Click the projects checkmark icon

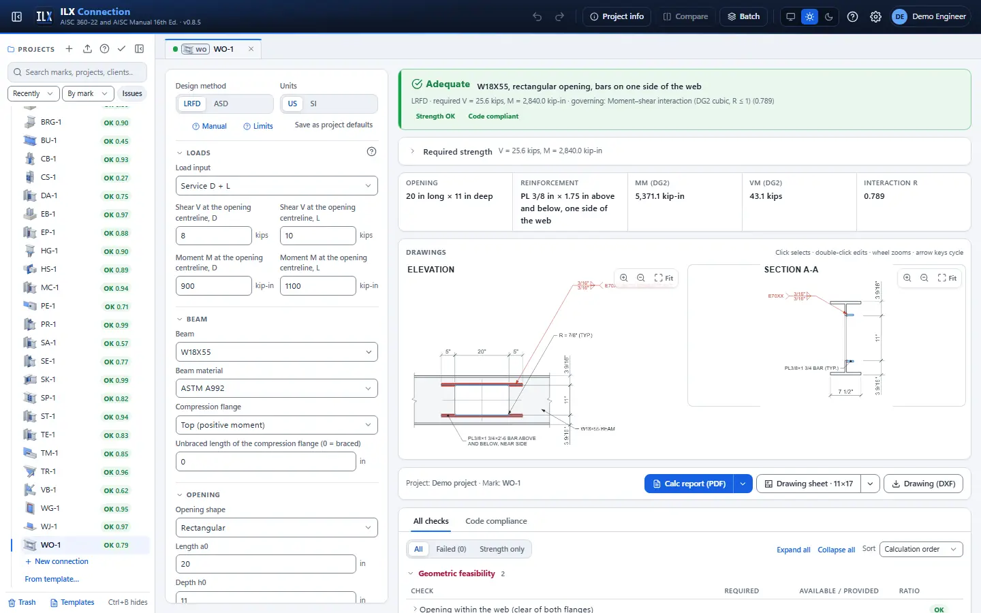point(121,49)
